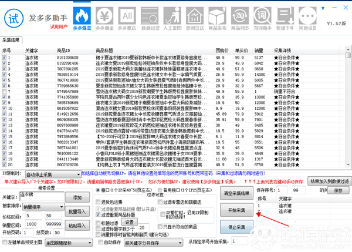Open the 按关键字分开保存 dropdown

pos(153,243)
